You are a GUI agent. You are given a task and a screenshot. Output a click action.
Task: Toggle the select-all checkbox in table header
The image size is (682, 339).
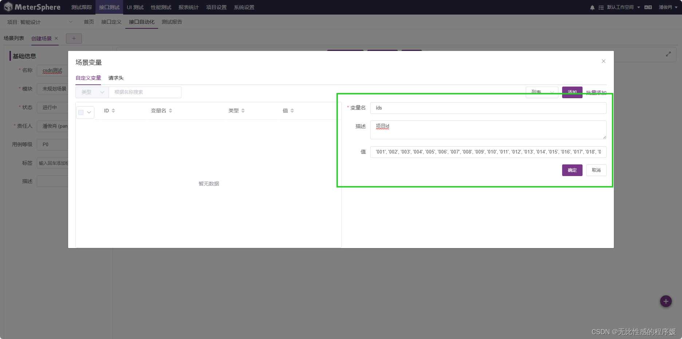click(81, 112)
